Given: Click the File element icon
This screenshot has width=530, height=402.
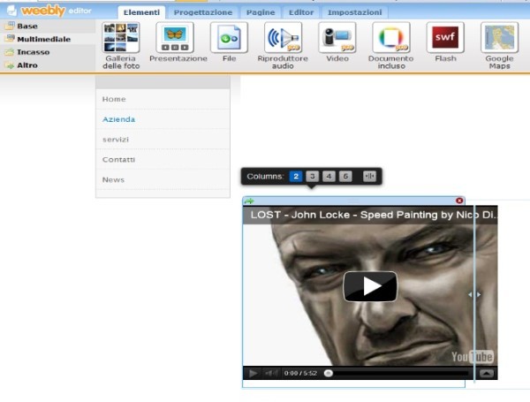Looking at the screenshot, I should click(x=230, y=38).
